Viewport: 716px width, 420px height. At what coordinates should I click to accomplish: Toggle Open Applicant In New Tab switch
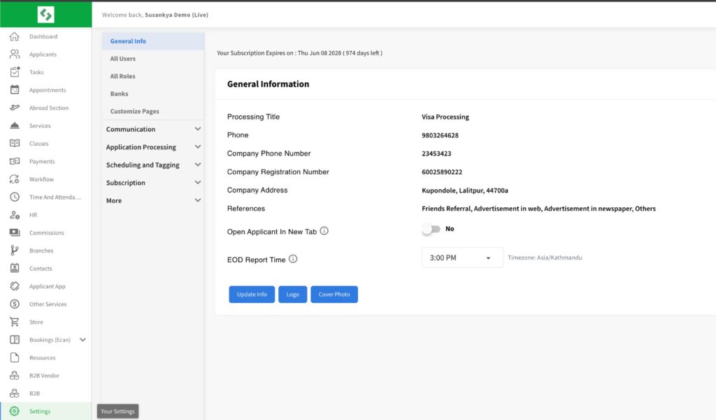[x=431, y=229]
